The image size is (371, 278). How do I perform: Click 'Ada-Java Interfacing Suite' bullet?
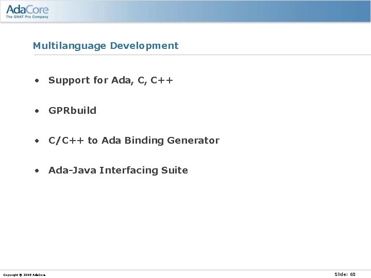coord(118,170)
